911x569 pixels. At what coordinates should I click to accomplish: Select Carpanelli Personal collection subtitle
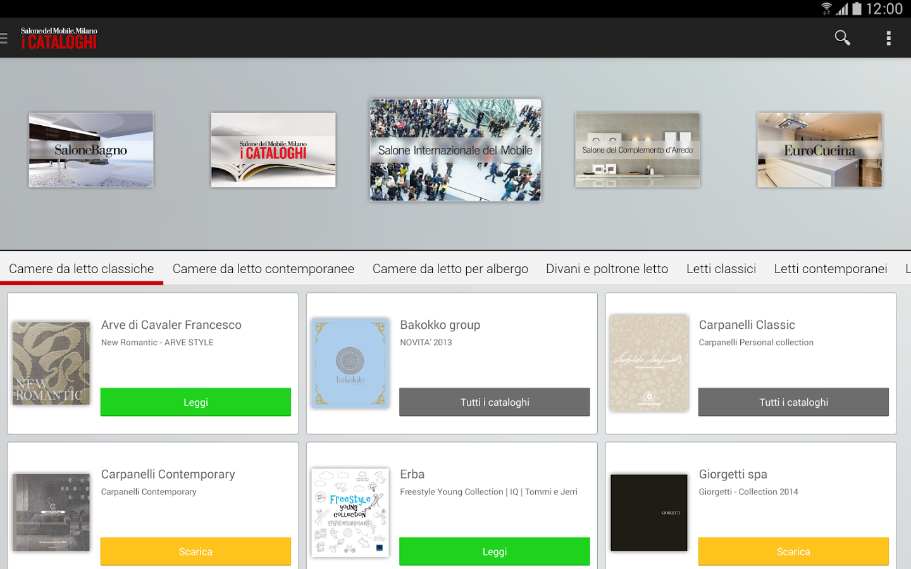coord(756,343)
